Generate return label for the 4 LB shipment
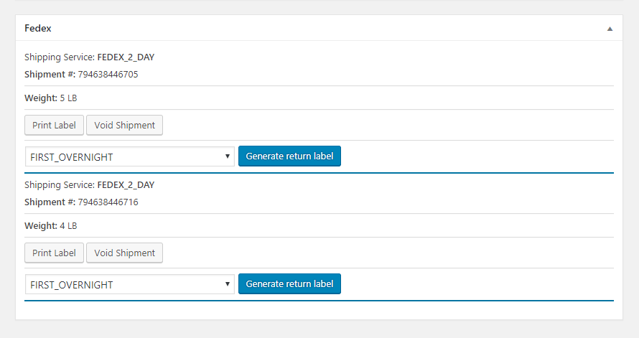 (289, 284)
